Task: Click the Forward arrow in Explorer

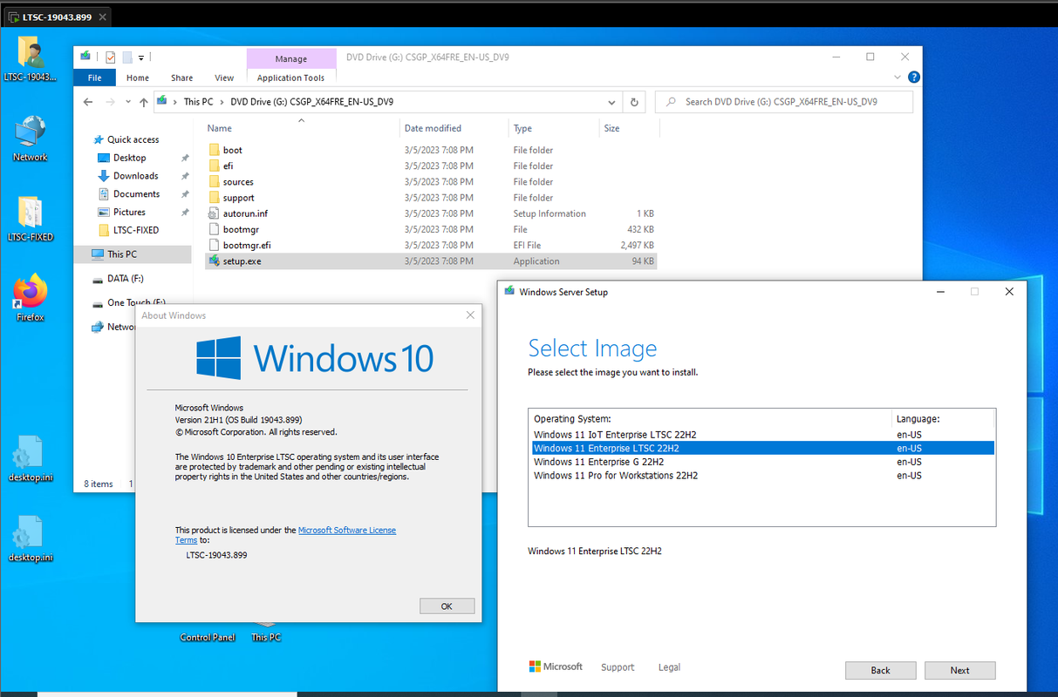Action: (x=111, y=102)
